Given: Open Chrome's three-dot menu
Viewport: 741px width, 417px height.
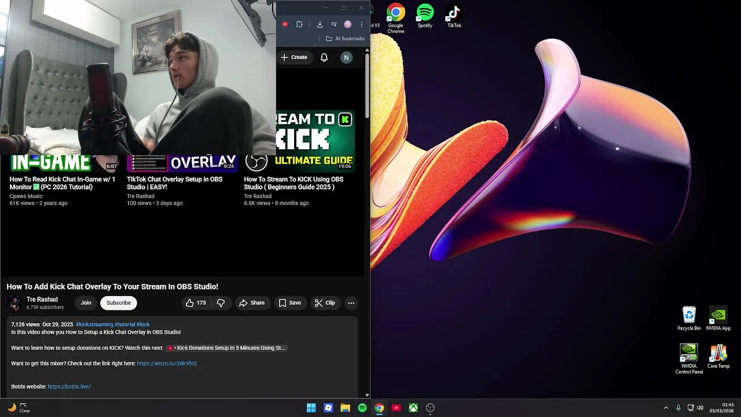Looking at the screenshot, I should pos(361,24).
